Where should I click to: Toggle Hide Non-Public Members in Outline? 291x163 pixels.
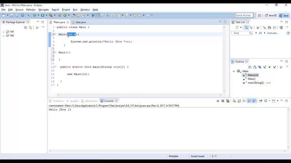click(x=270, y=67)
